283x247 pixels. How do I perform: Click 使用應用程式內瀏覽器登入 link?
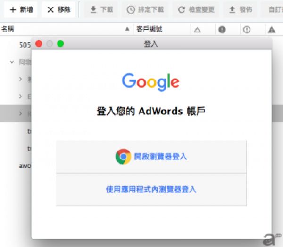coord(151,190)
